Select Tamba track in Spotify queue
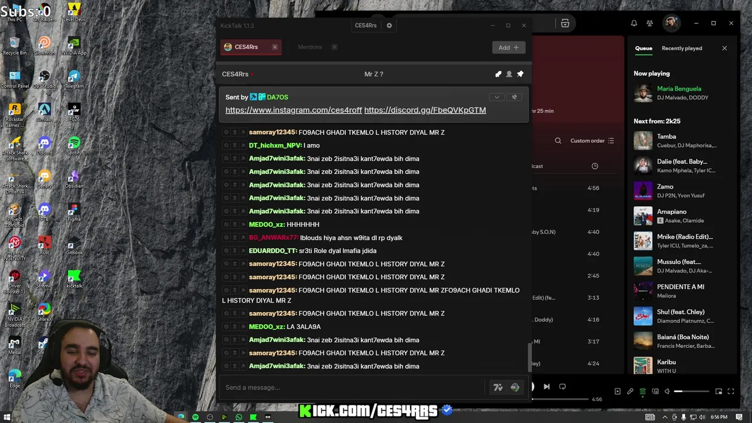Image resolution: width=752 pixels, height=423 pixels. click(681, 141)
